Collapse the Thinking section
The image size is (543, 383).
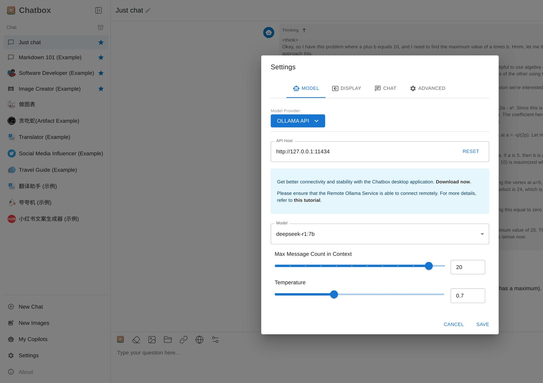tap(304, 30)
